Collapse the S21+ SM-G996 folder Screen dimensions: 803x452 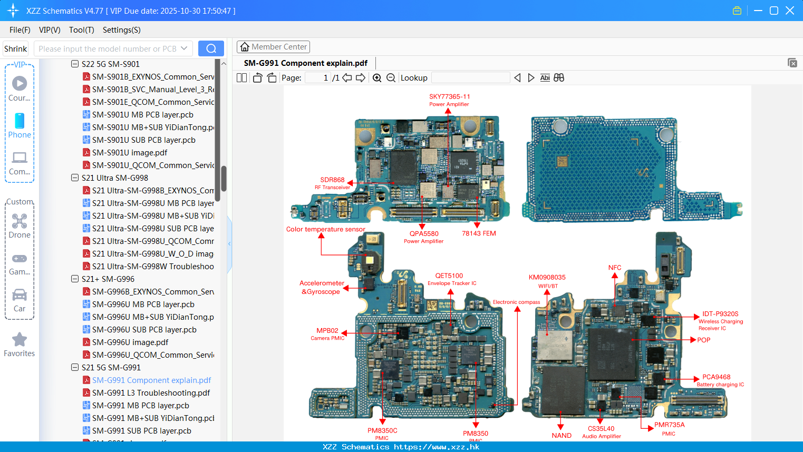pos(75,279)
